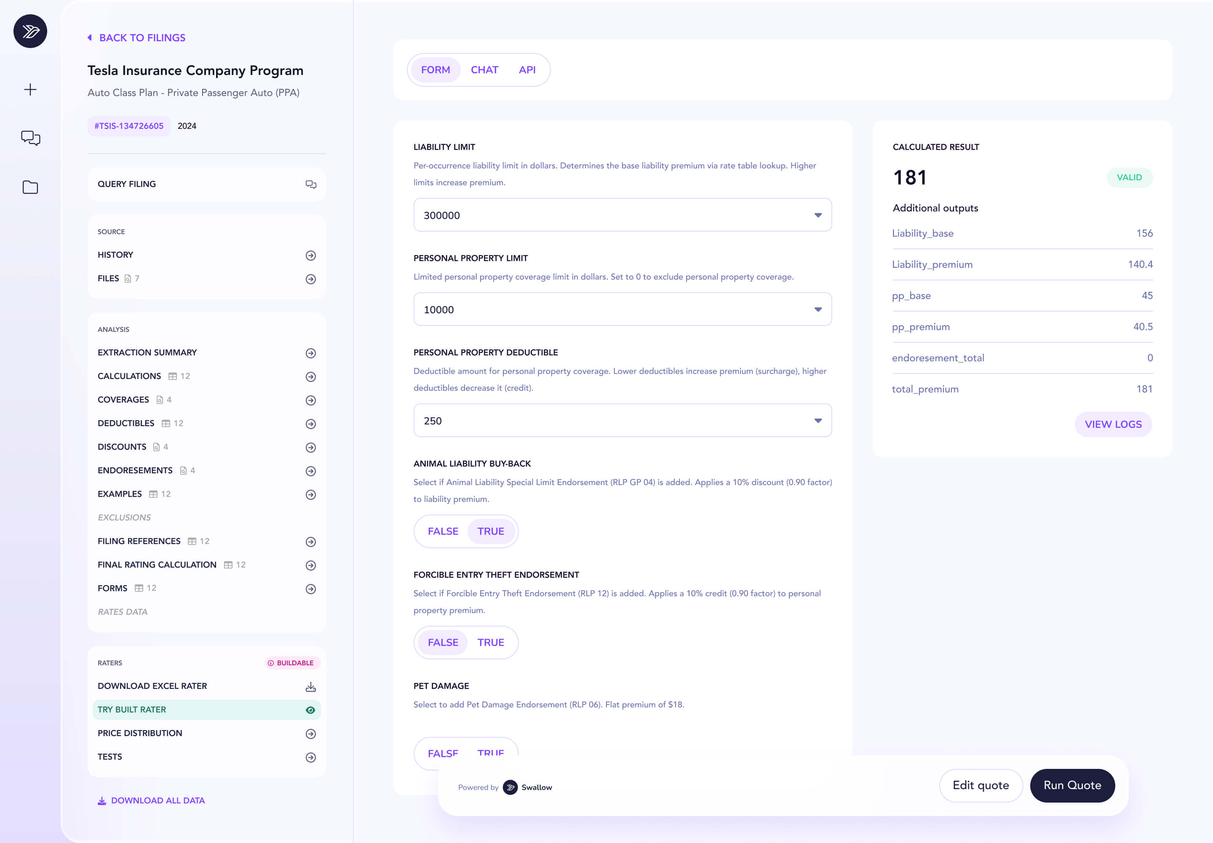
Task: Switch to the CHAT tab
Action: point(484,70)
